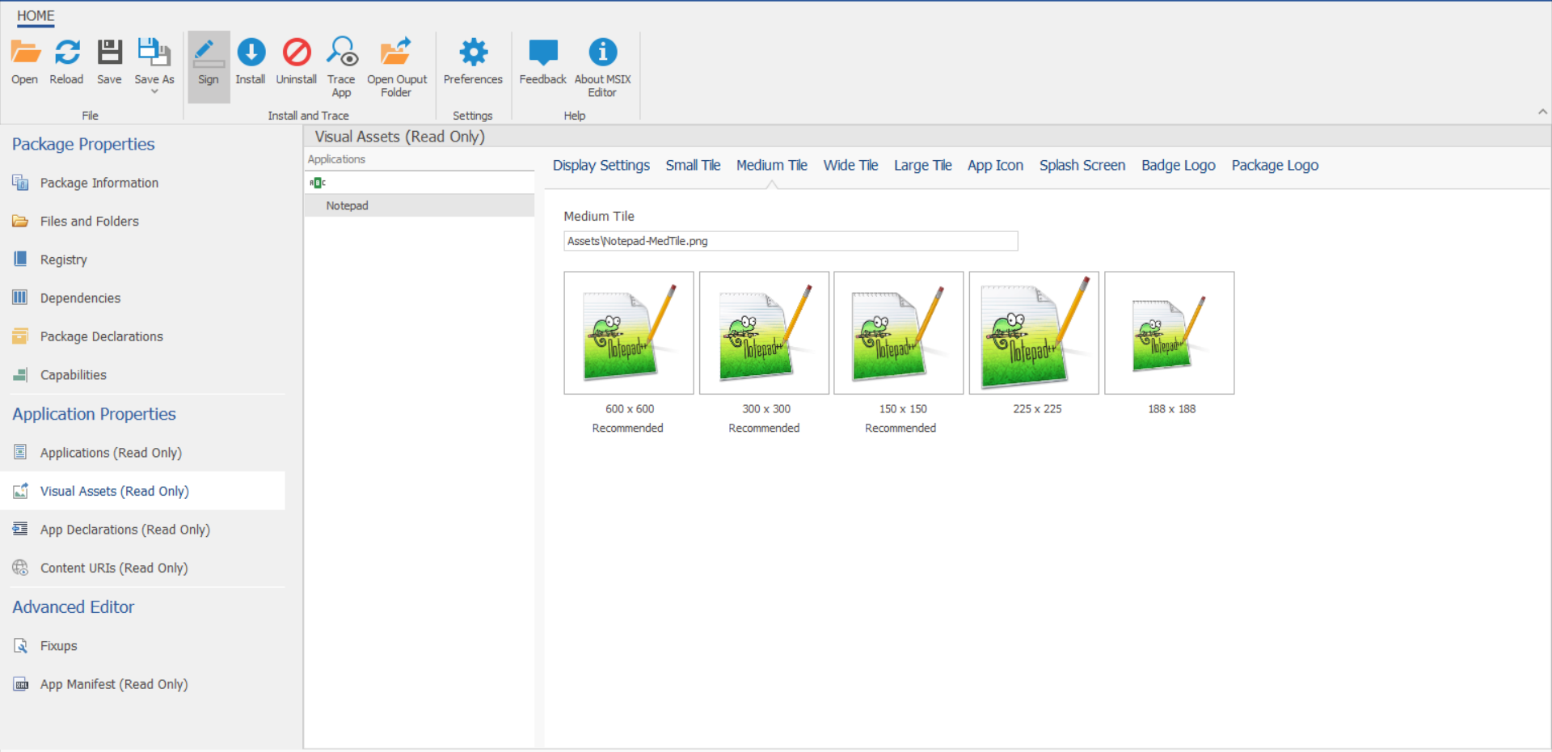Select the 225 x 225 tile thumbnail

[x=1034, y=333]
